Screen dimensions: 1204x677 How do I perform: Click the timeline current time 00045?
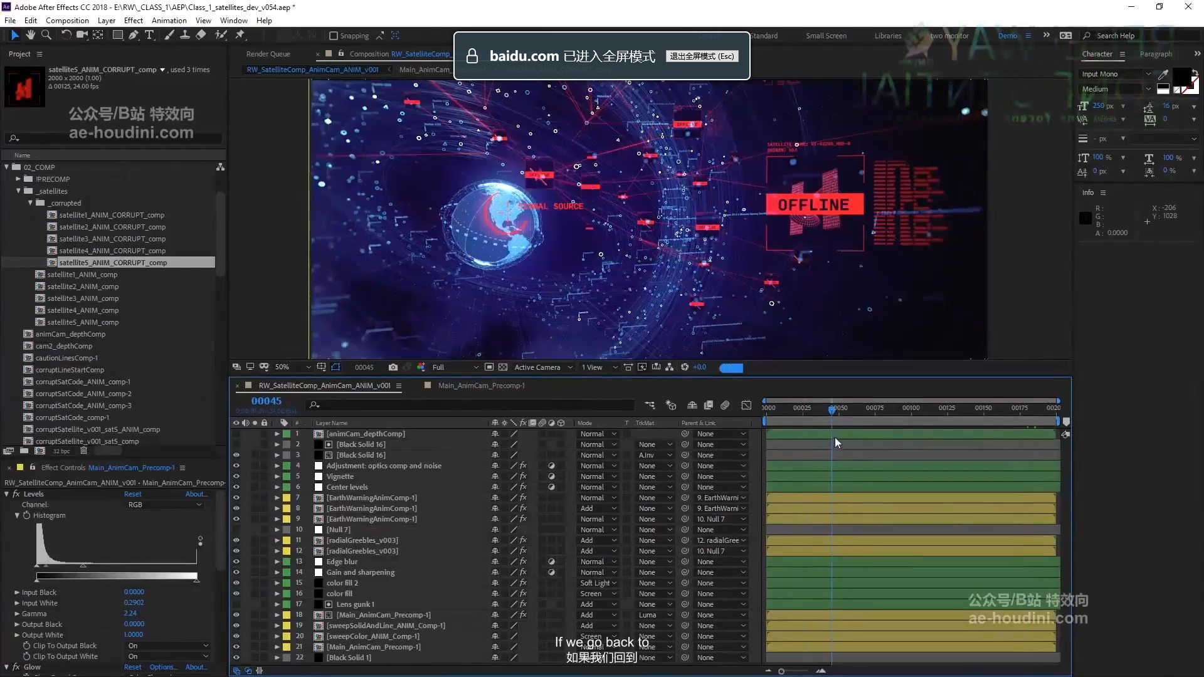(x=267, y=401)
